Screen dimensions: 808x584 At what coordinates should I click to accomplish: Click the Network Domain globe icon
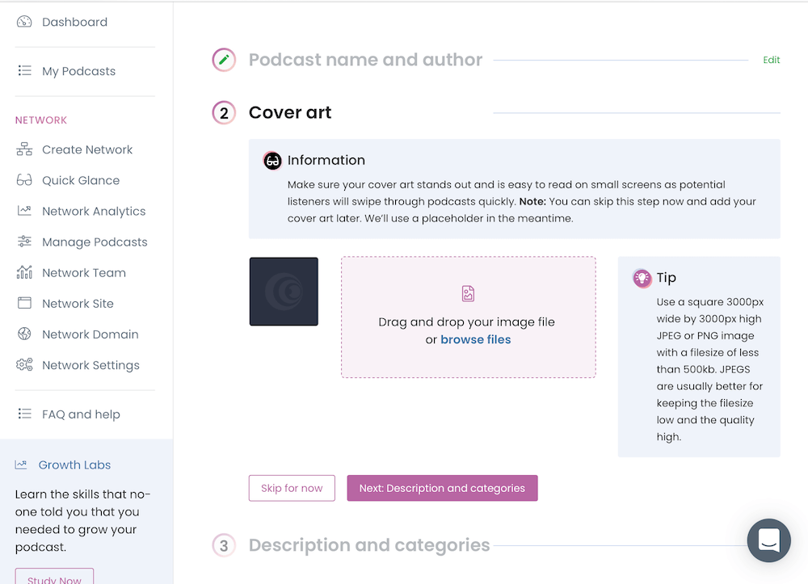pyautogui.click(x=24, y=334)
